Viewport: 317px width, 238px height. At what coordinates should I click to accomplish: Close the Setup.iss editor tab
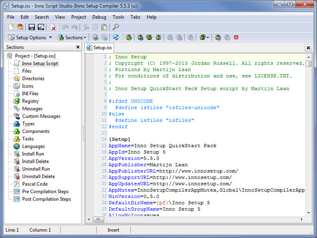tap(308, 48)
